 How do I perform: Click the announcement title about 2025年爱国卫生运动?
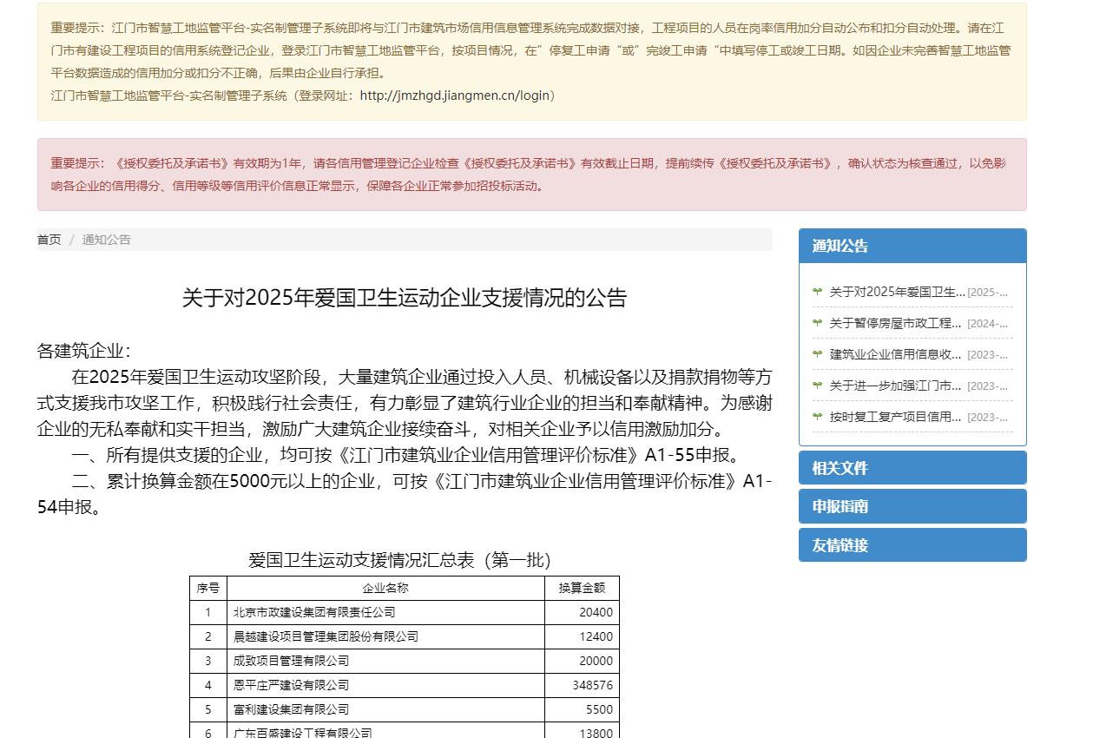point(404,298)
